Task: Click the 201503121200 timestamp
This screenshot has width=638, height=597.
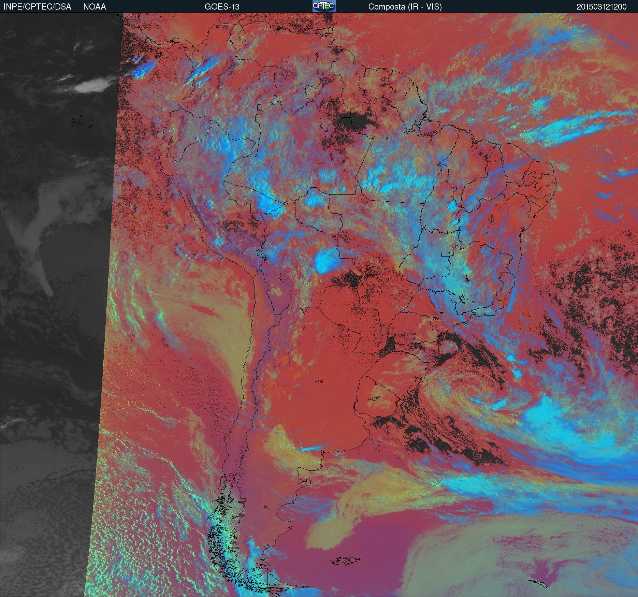Action: 601,7
